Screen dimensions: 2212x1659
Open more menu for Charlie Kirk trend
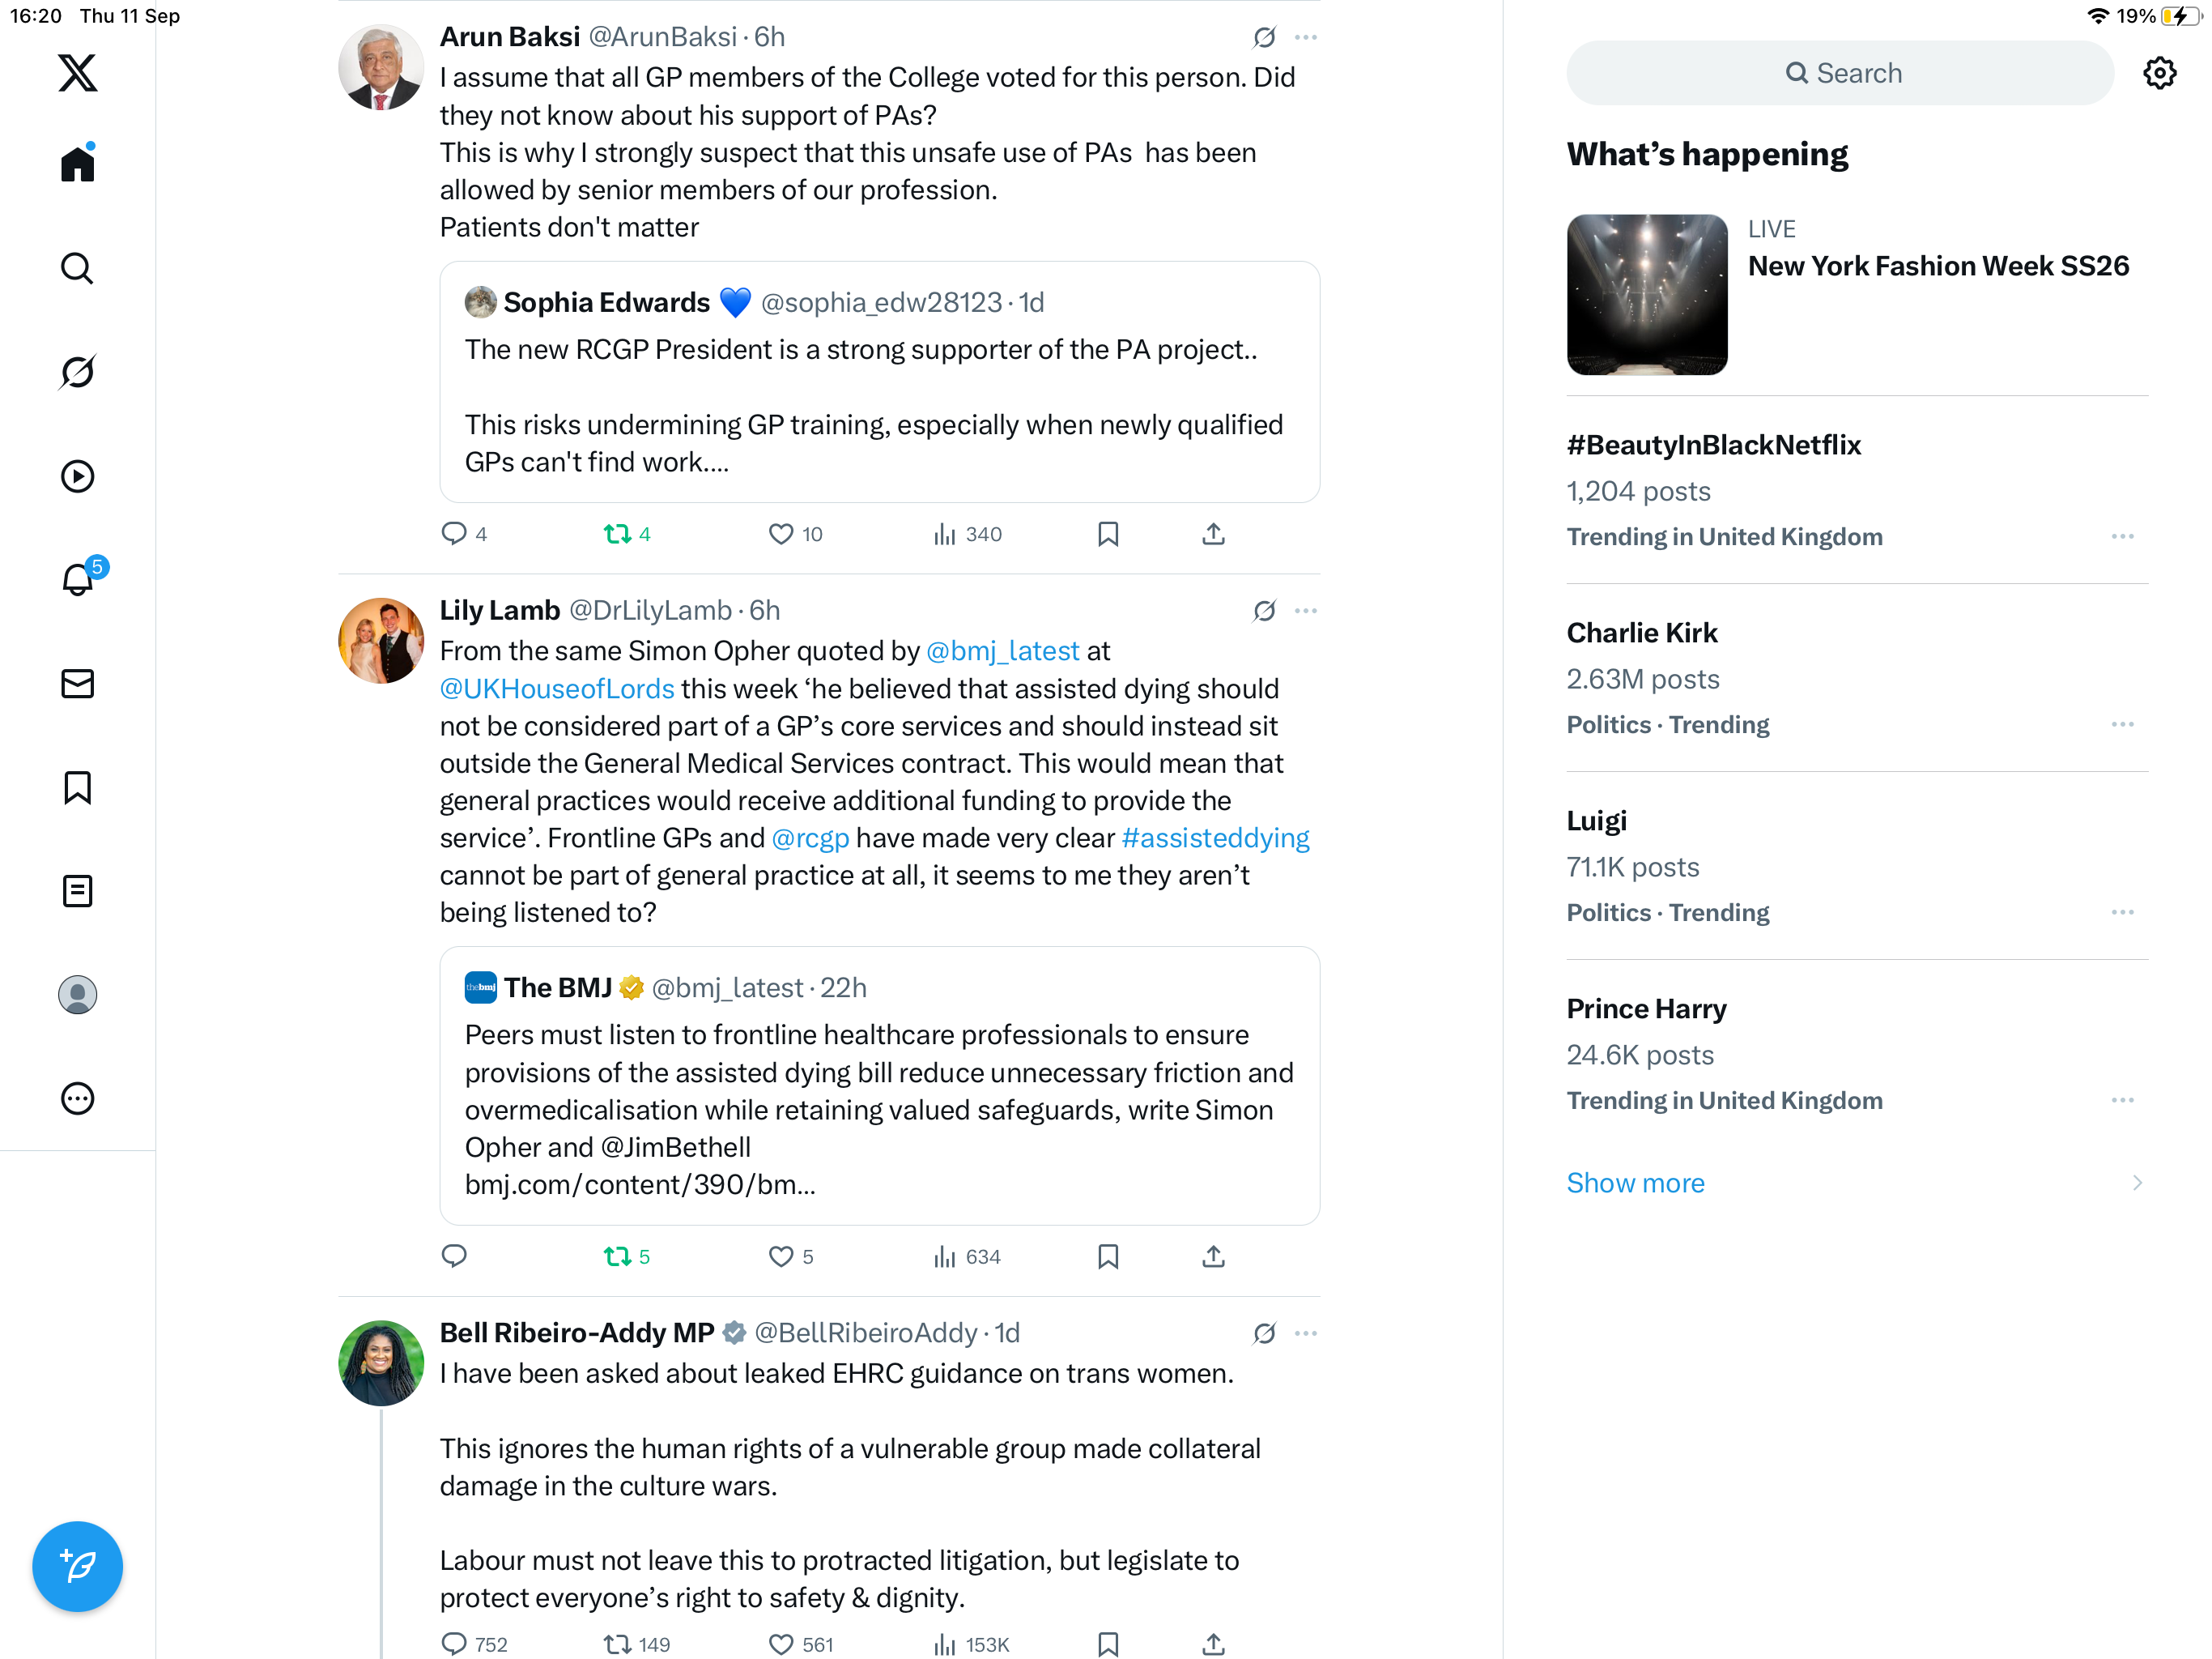pyautogui.click(x=2122, y=724)
